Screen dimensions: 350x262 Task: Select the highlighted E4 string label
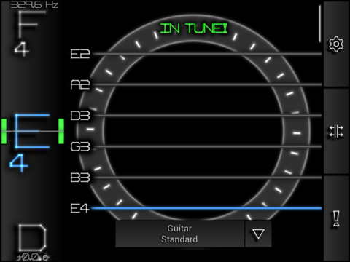pos(79,208)
